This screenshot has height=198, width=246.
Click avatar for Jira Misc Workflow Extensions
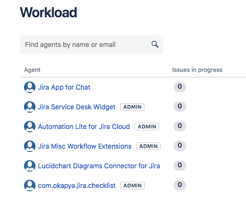[x=30, y=146]
